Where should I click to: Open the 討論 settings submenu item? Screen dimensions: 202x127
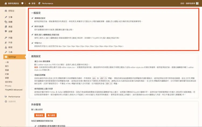click(x=7, y=74)
